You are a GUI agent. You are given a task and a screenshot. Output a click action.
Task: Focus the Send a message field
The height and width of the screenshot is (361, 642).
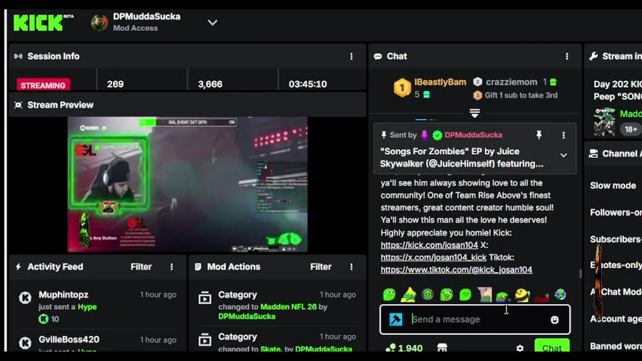[475, 319]
